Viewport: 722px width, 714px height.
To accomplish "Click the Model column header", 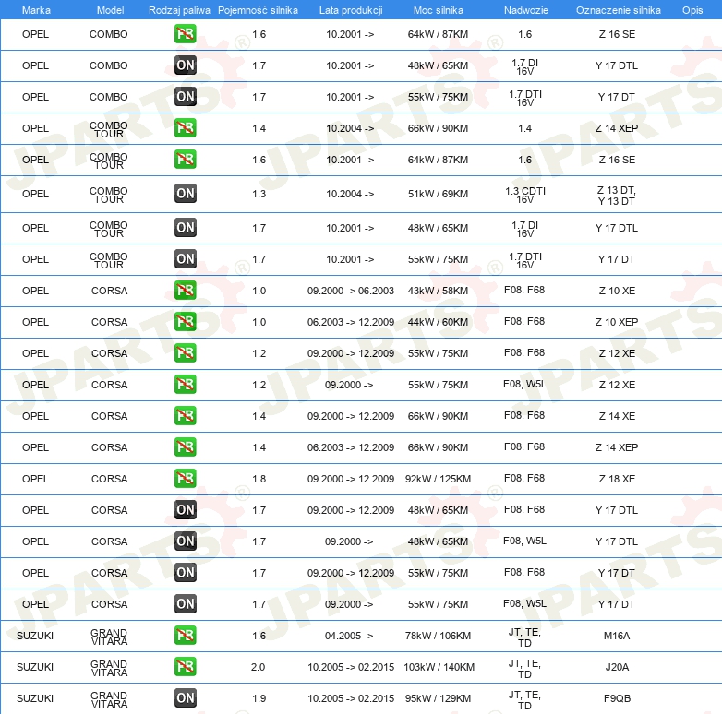I will (x=110, y=10).
